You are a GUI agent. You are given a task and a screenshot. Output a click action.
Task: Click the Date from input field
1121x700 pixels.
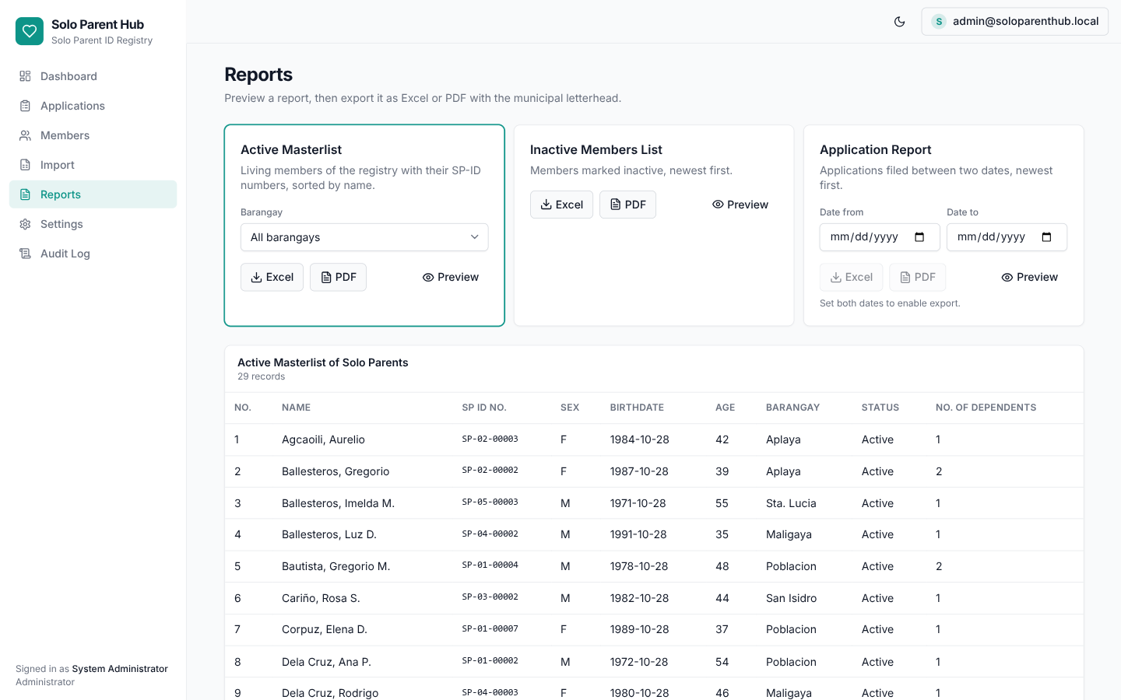click(880, 237)
